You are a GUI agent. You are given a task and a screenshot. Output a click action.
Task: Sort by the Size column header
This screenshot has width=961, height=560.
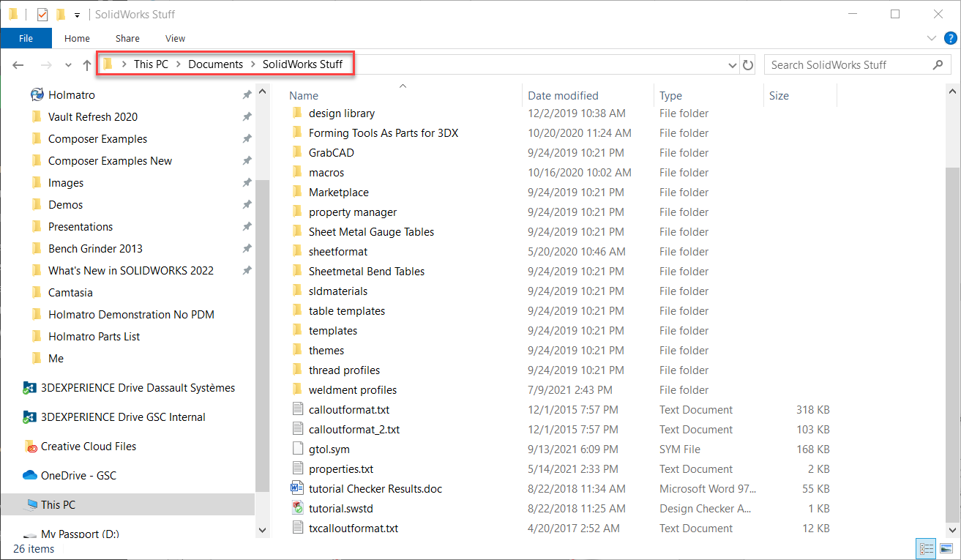779,95
